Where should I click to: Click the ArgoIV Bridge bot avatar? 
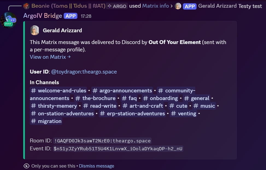9,20
